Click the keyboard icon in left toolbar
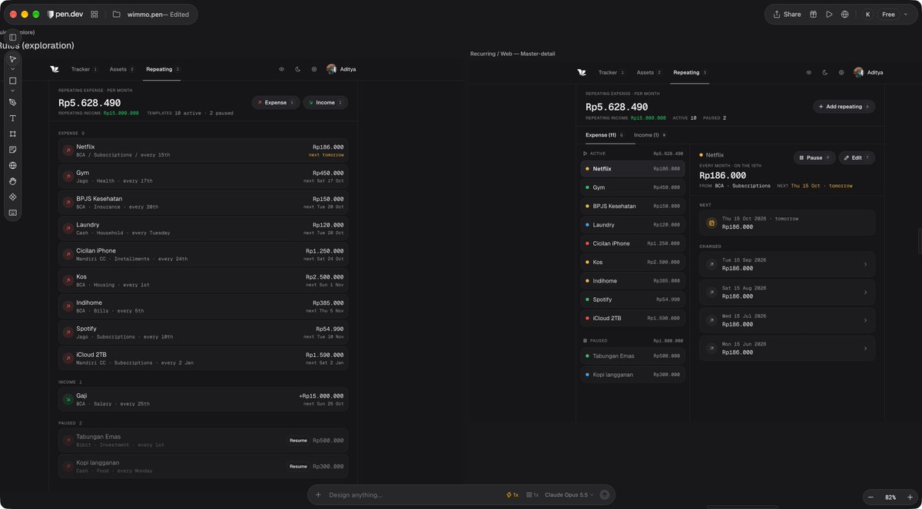Screen dimensions: 922x509 [x=13, y=213]
